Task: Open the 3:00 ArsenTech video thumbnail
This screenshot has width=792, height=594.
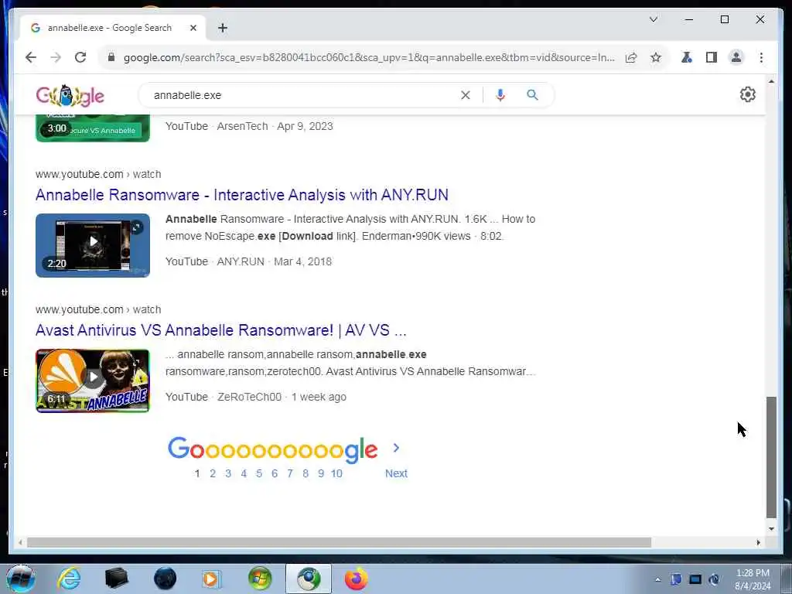Action: click(93, 128)
